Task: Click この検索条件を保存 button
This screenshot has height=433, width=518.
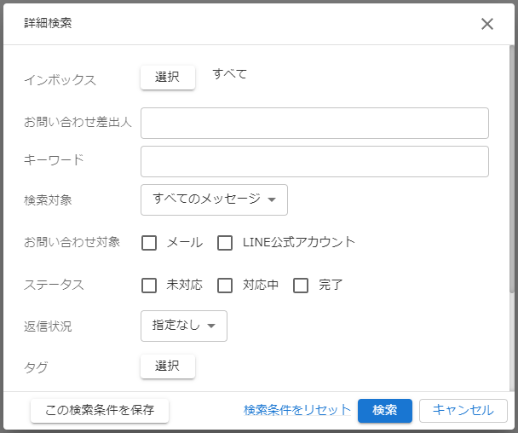Action: point(100,411)
